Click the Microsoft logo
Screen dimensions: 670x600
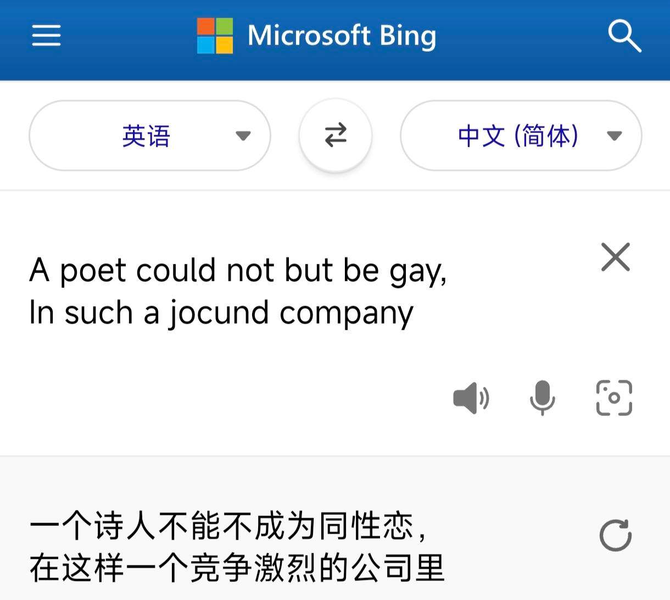215,36
